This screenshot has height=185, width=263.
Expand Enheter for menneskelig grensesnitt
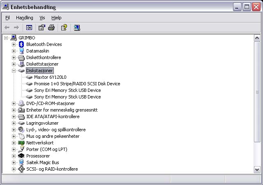[14, 110]
